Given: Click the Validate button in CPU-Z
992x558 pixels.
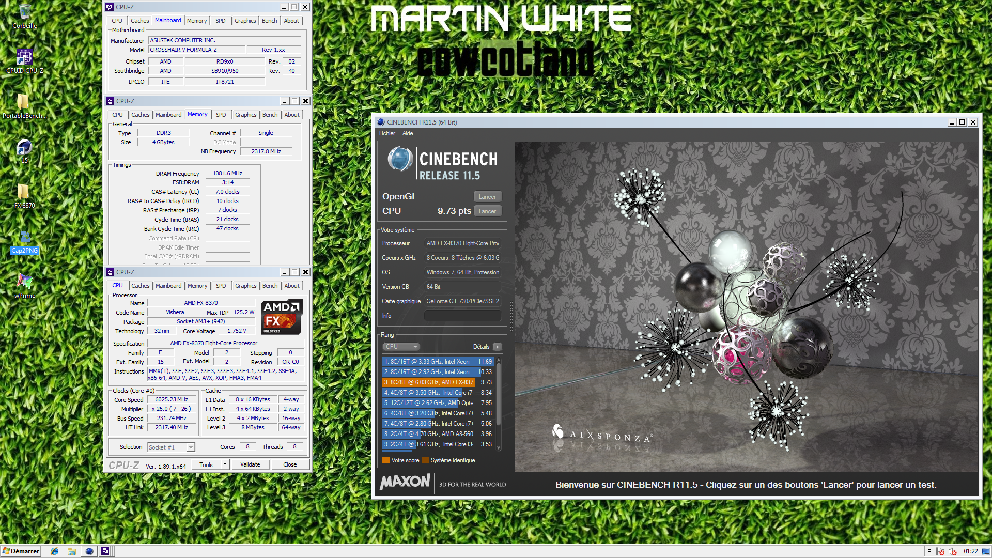Looking at the screenshot, I should 250,464.
